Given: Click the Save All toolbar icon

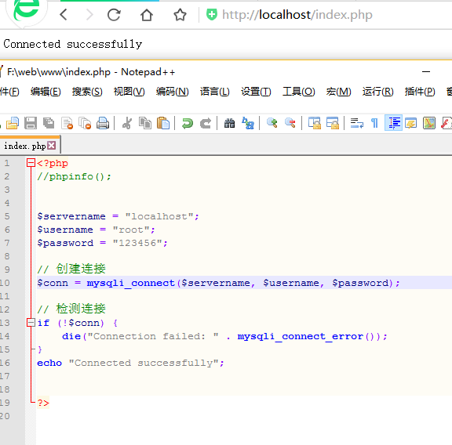Looking at the screenshot, I should pyautogui.click(x=49, y=123).
